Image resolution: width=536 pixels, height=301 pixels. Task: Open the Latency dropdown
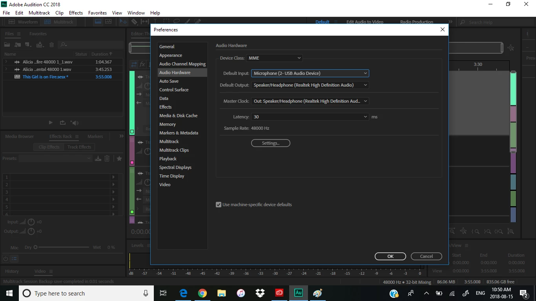[x=310, y=117]
